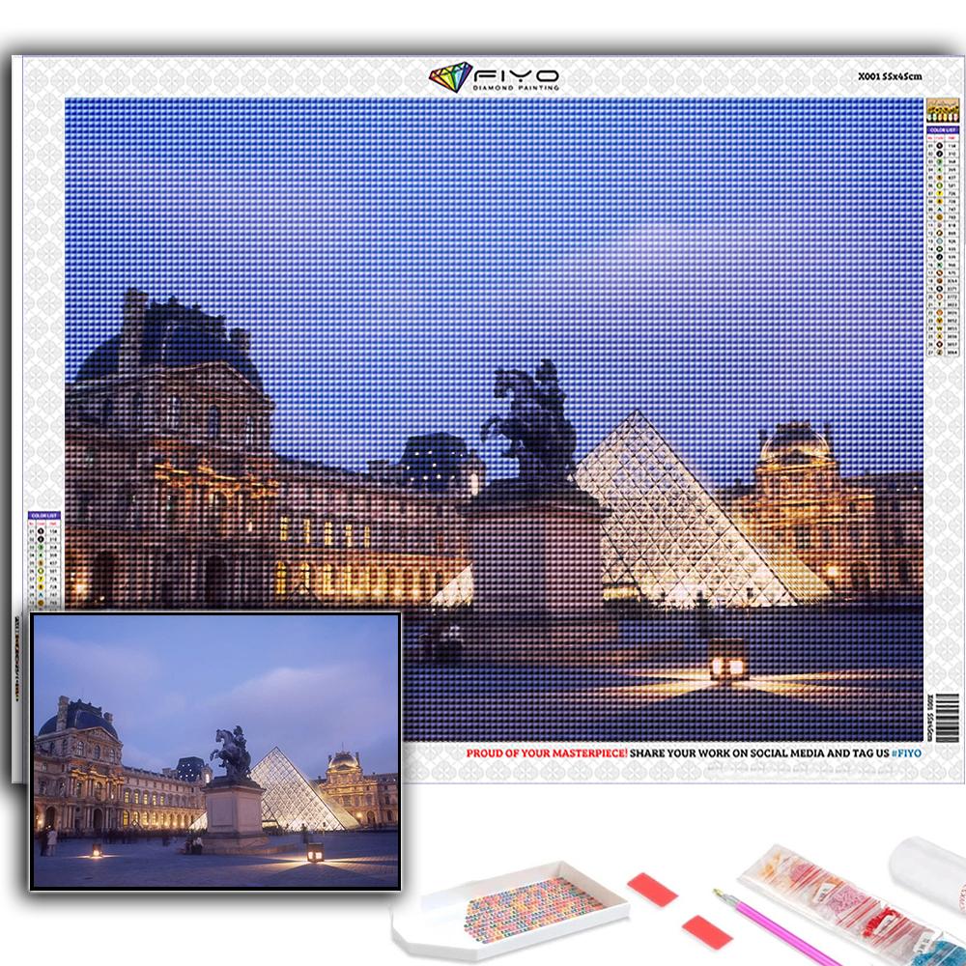Screen dimensions: 966x966
Task: Click the clear storage tube at bottom right
Action: tap(927, 874)
